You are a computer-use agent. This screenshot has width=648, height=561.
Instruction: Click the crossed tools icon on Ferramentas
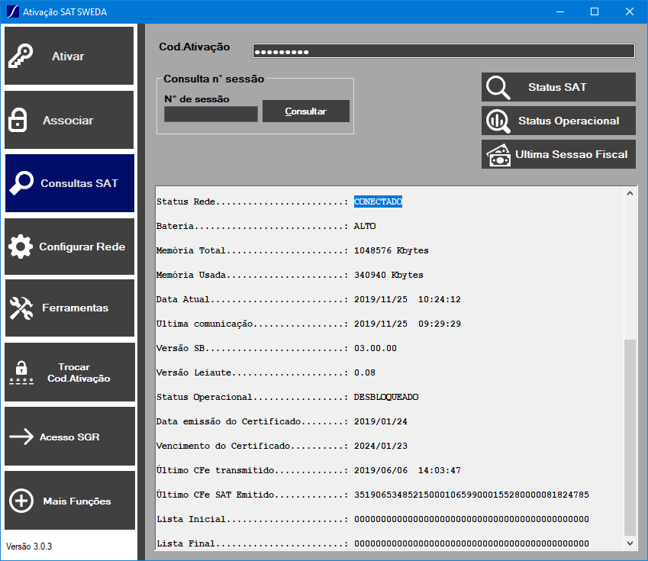[21, 308]
